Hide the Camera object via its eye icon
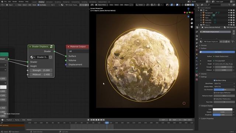This screenshot has height=133, width=236. [229, 15]
